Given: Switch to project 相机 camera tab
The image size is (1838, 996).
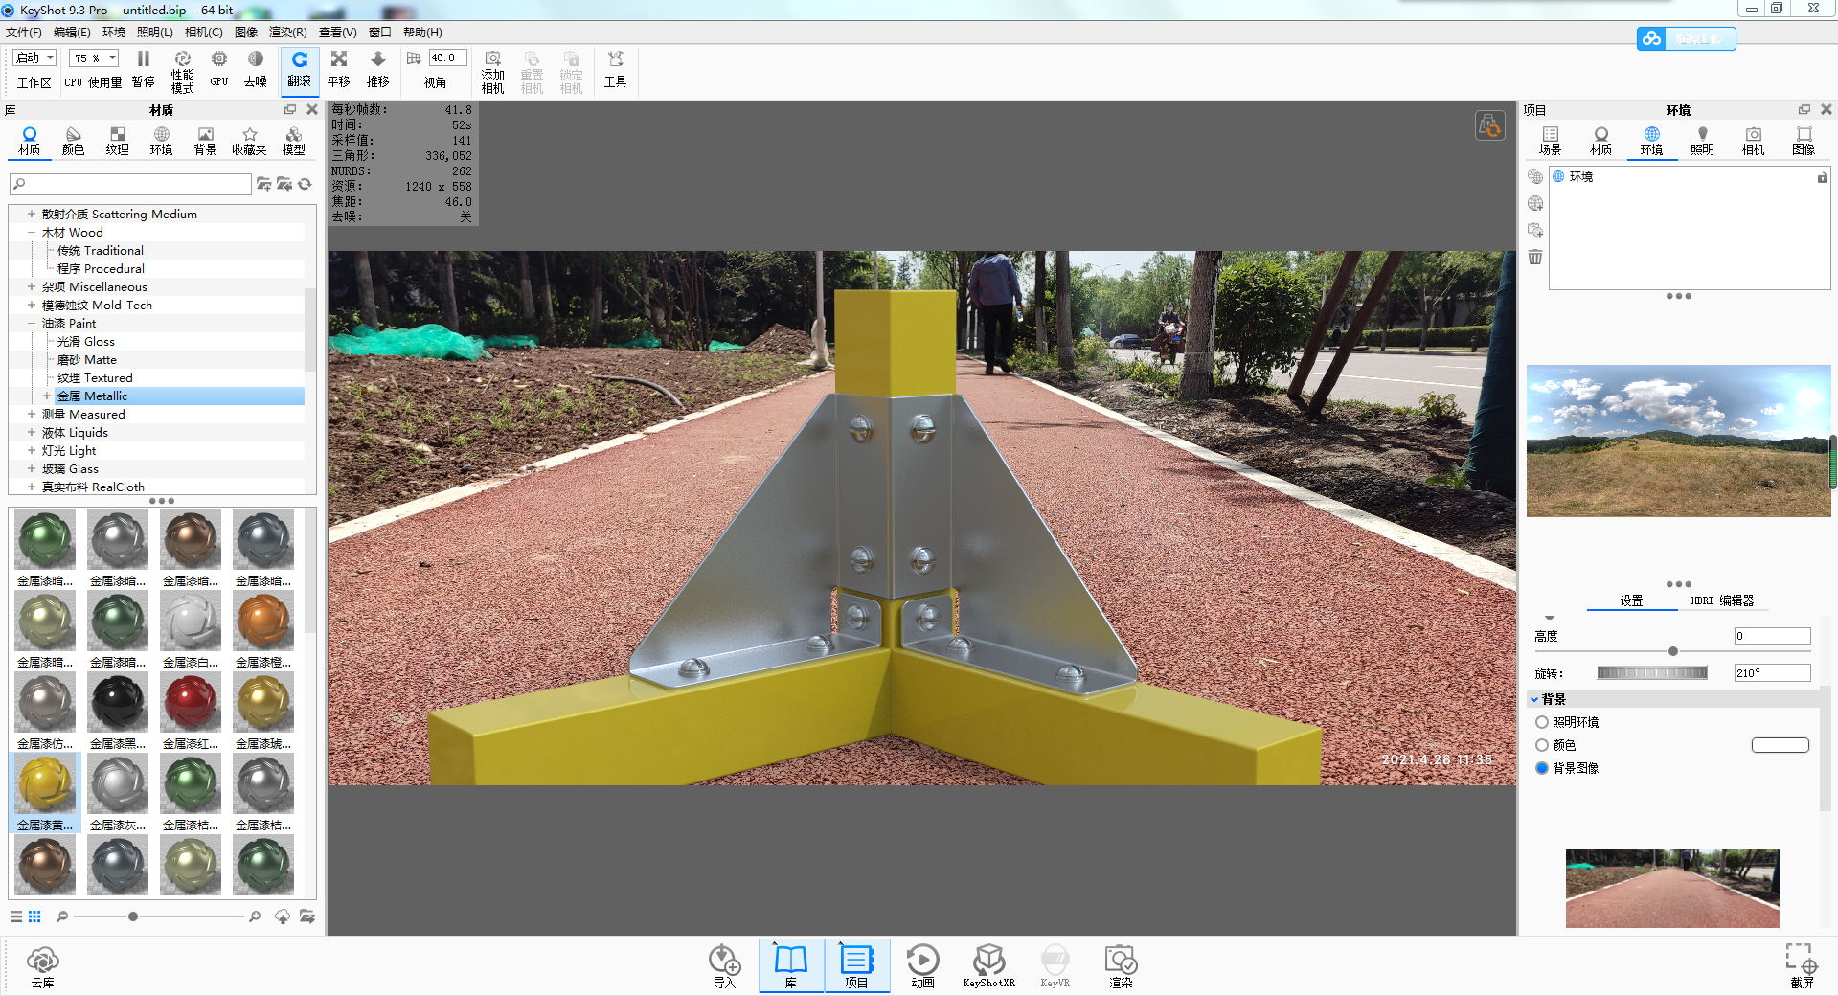Looking at the screenshot, I should coord(1753,141).
